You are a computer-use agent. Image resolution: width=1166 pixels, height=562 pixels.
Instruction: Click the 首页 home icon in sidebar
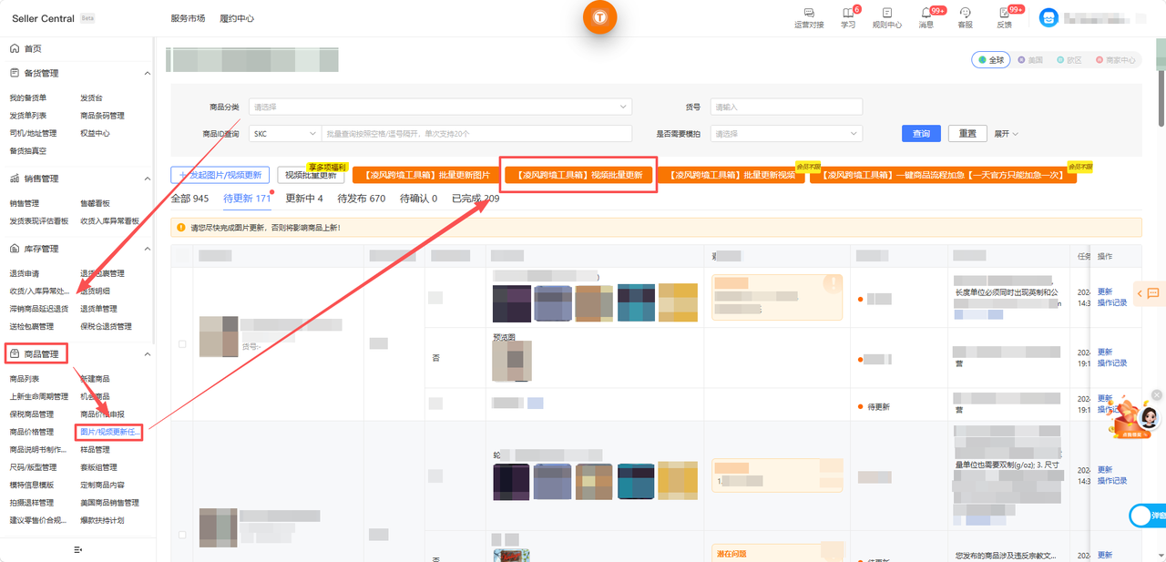(15, 48)
